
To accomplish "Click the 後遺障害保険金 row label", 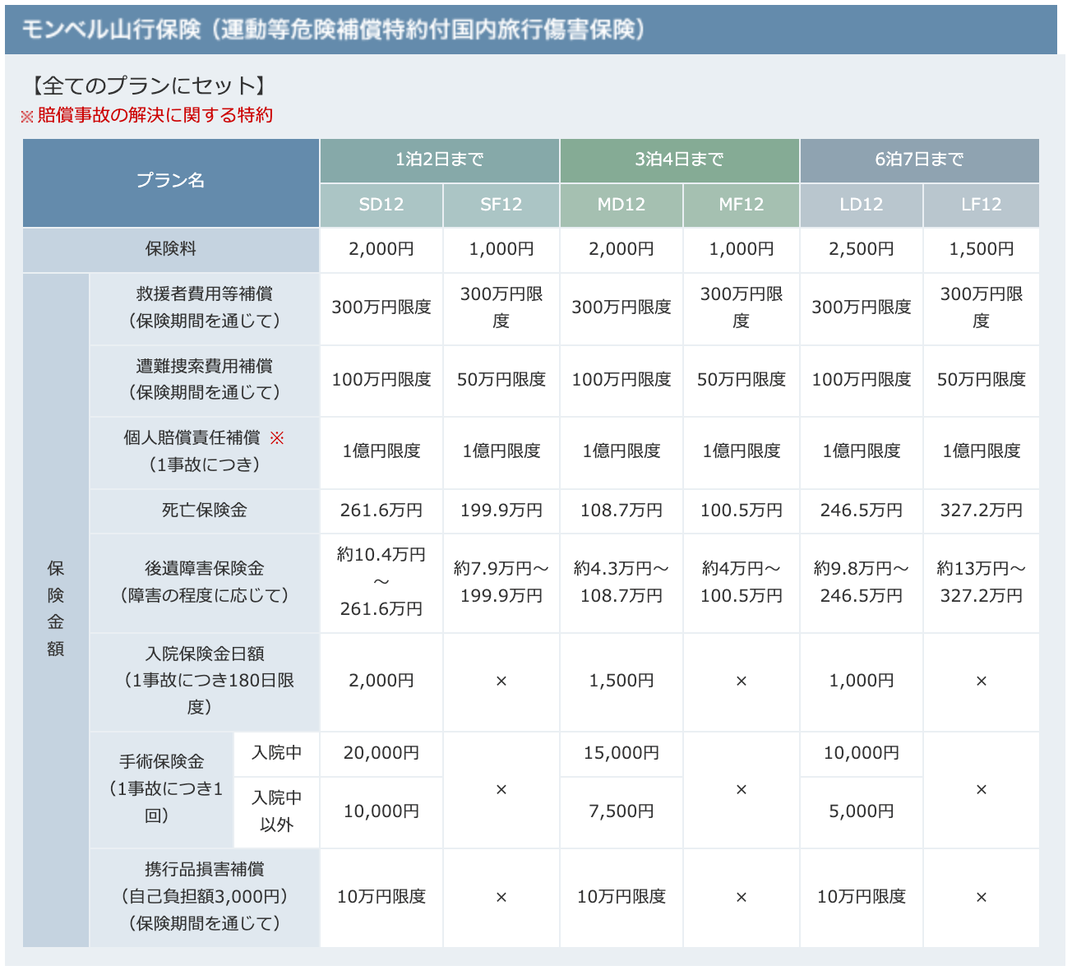I will (205, 583).
